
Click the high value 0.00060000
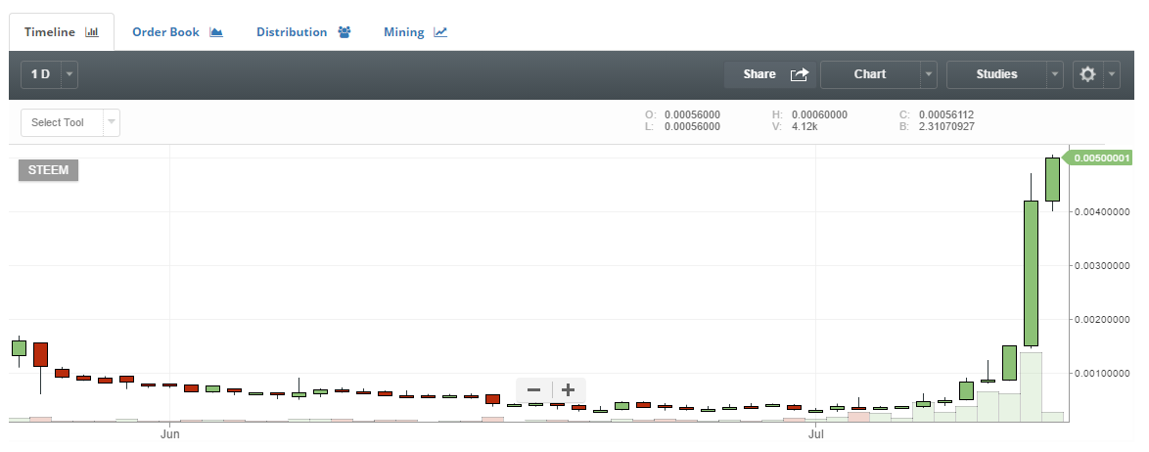point(819,115)
